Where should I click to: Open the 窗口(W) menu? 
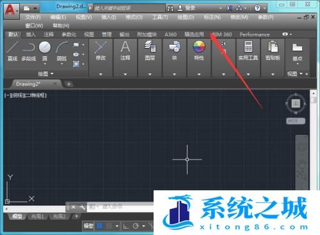[x=34, y=26]
